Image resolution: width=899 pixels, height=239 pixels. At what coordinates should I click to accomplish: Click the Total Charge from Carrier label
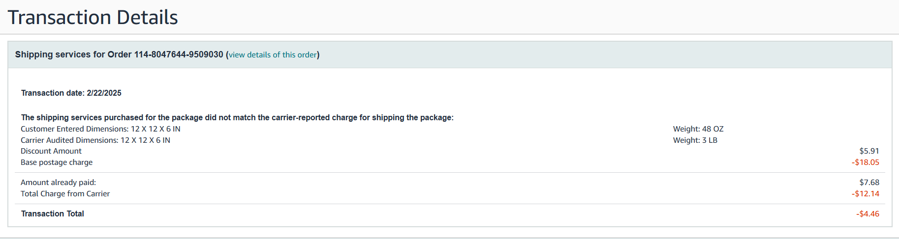coord(65,194)
